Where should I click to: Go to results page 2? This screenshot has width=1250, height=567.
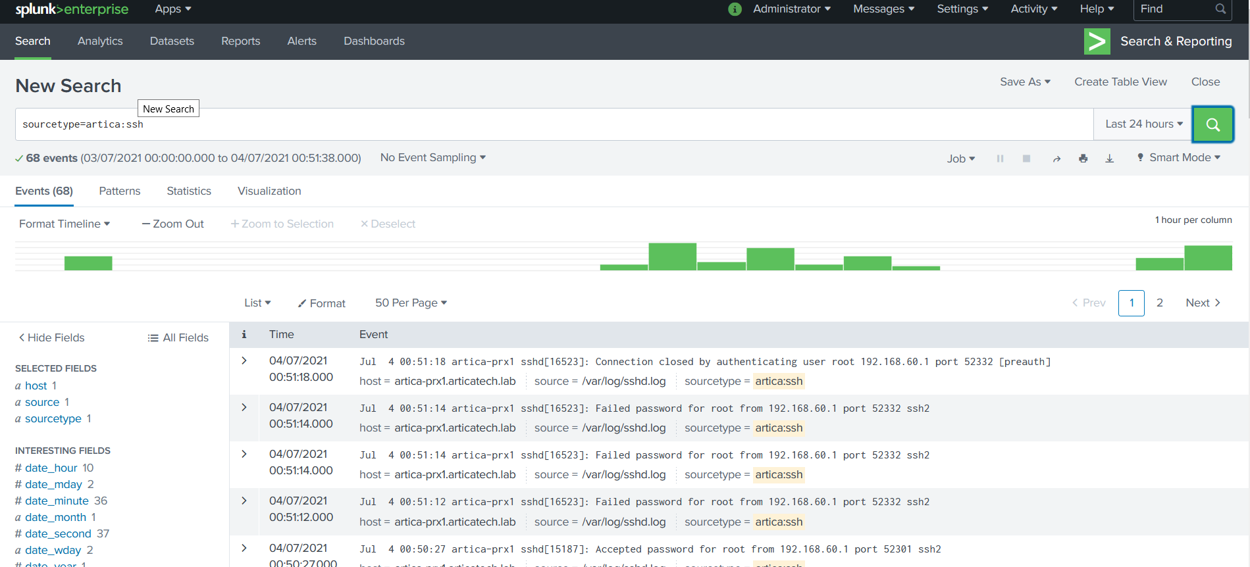[x=1160, y=303]
